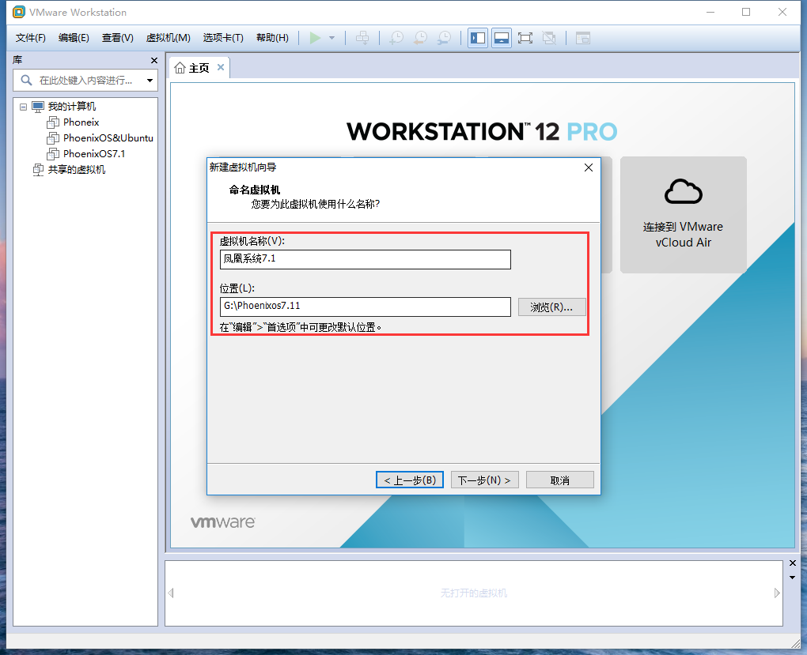
Task: Open the 文件(F) menu
Action: click(x=30, y=38)
